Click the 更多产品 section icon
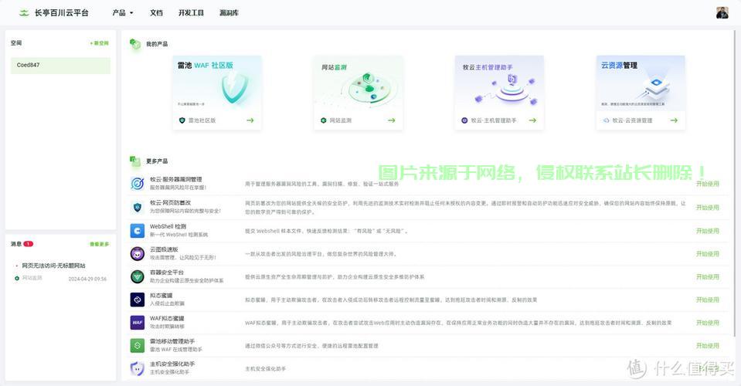 135,161
